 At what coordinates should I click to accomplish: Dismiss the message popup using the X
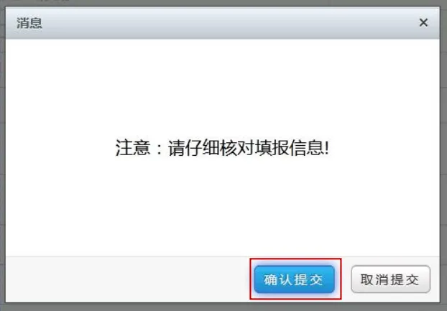[423, 22]
